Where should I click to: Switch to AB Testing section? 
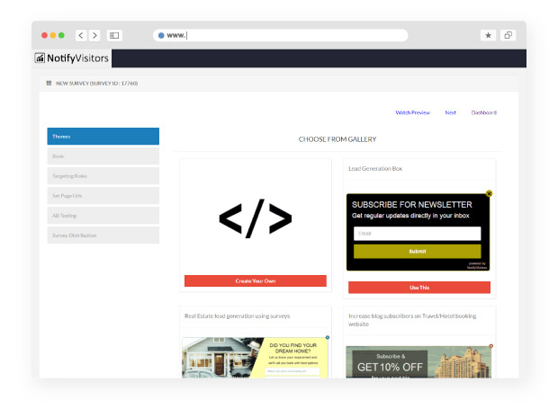[103, 216]
